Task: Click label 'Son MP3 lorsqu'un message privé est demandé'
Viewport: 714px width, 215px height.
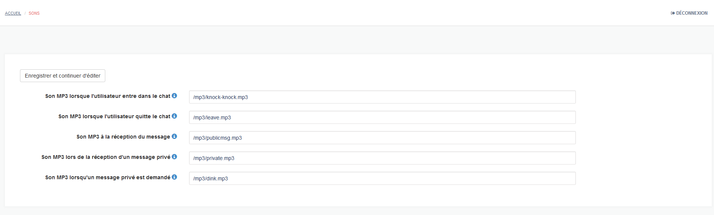Action: point(108,177)
